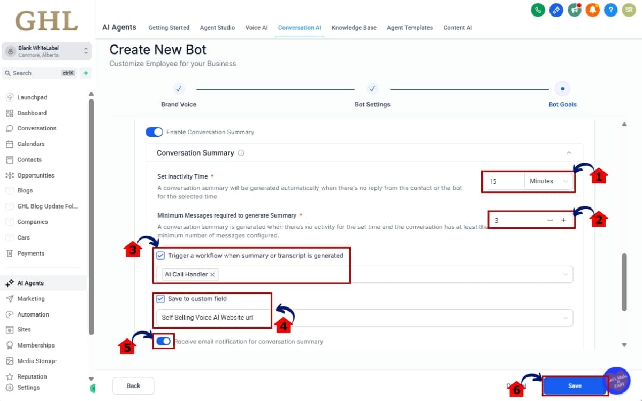
Task: Click the blue help question mark icon
Action: click(610, 10)
